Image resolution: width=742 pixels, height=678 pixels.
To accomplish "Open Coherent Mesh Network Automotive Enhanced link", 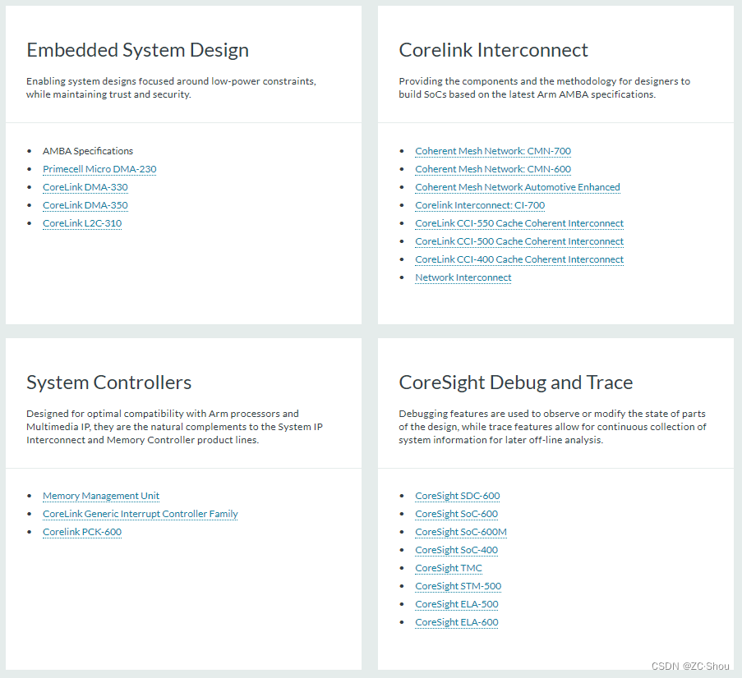I will (518, 187).
